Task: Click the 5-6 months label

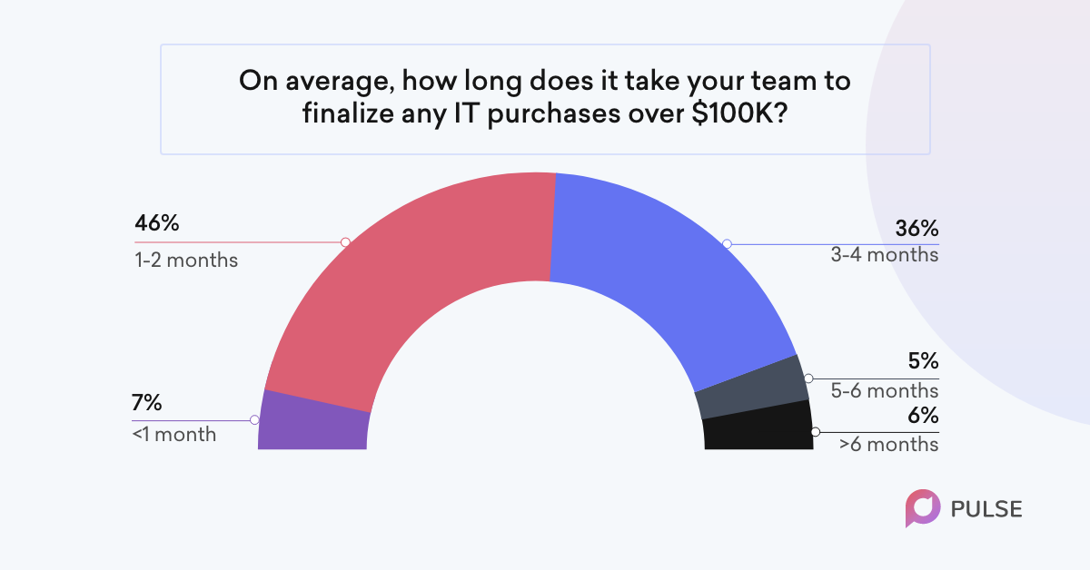Action: pos(885,391)
